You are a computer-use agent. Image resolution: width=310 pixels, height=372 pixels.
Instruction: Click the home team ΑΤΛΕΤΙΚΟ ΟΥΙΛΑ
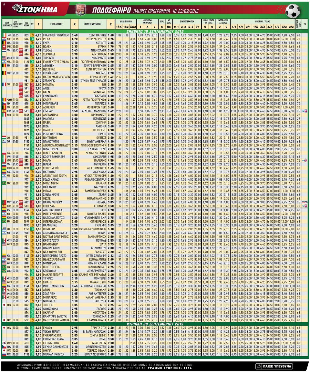52,210
